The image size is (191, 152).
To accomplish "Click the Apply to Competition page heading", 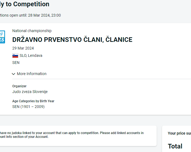I will [x=25, y=4].
